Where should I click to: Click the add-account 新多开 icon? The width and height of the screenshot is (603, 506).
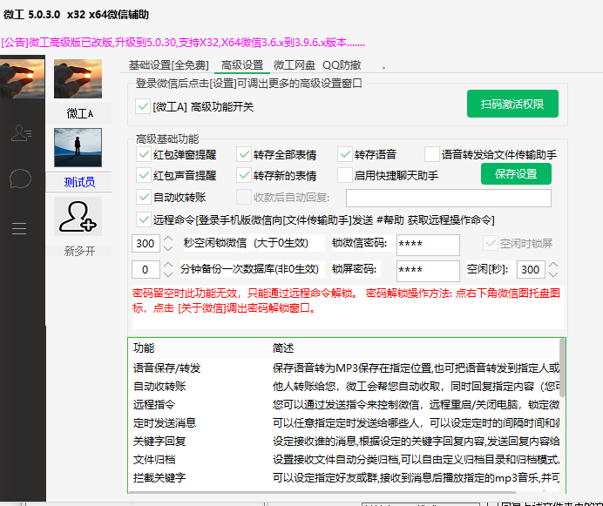click(x=78, y=217)
